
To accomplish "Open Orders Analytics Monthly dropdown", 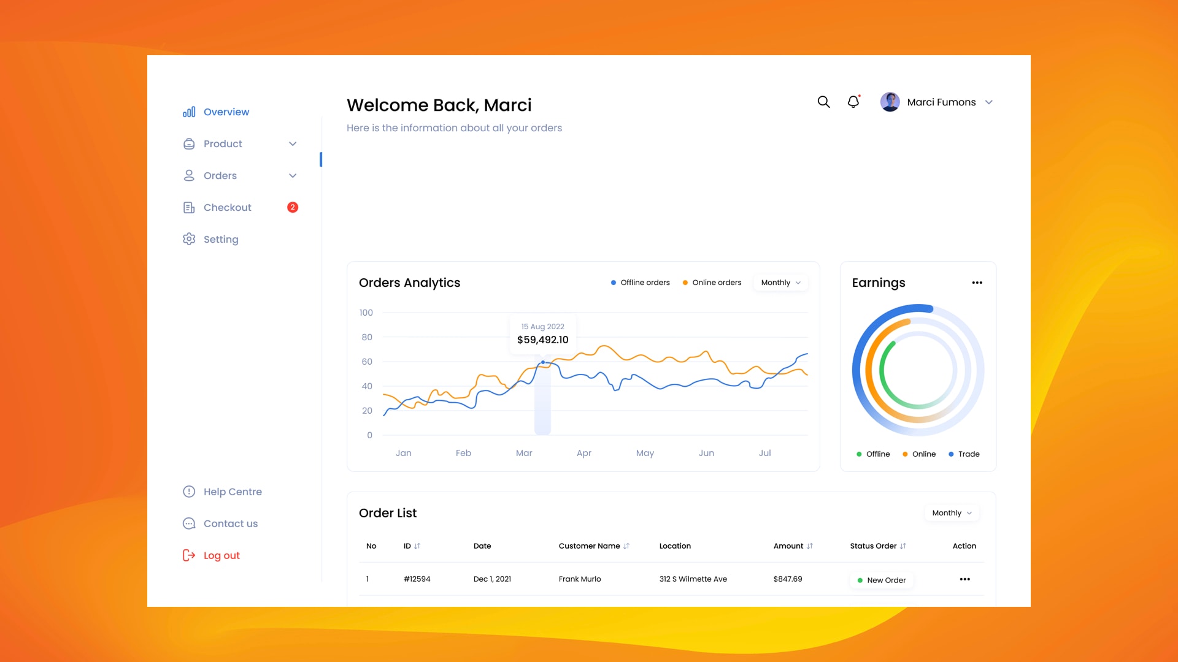I will pos(780,283).
